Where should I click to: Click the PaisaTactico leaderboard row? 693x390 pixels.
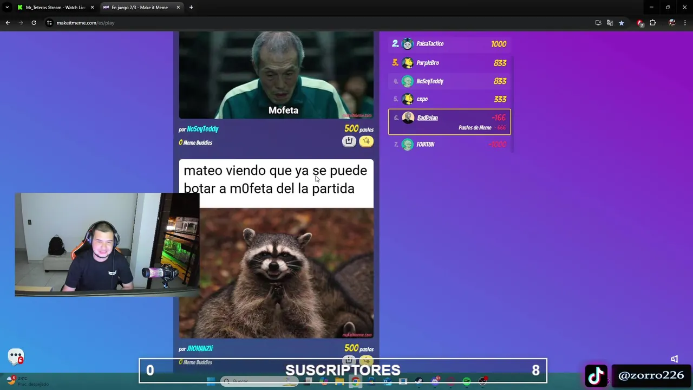449,44
